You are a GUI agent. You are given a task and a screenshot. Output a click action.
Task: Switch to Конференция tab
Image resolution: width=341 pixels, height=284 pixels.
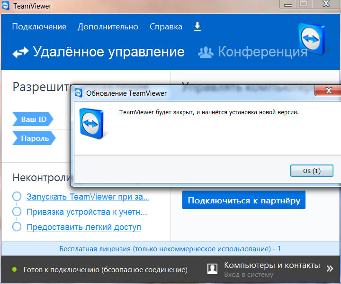click(x=252, y=52)
